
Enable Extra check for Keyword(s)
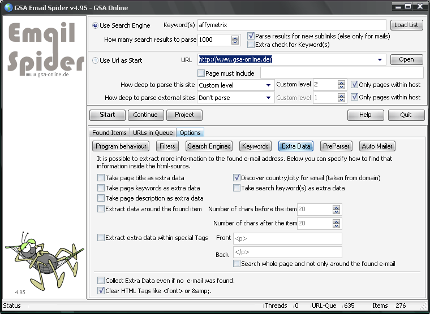tap(251, 45)
